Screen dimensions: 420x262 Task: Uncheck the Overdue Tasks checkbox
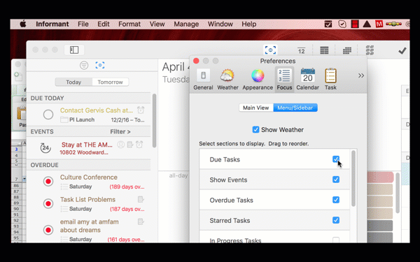[x=336, y=200]
